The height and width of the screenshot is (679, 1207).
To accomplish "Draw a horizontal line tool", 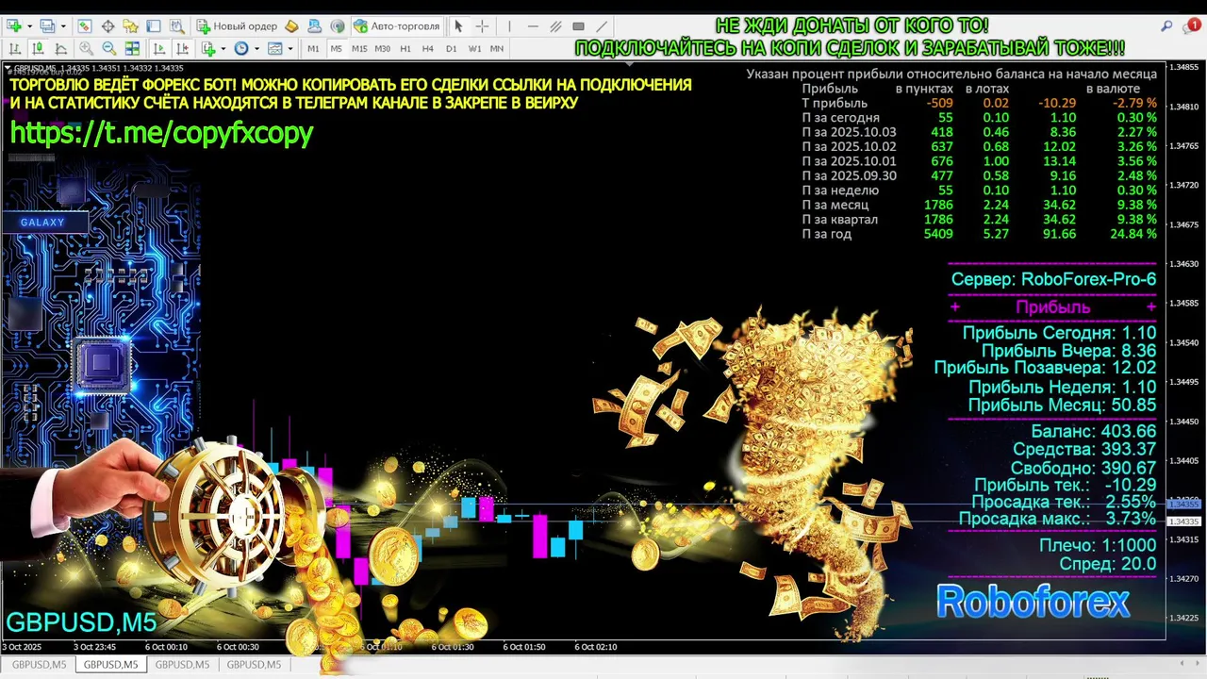I will point(533,26).
